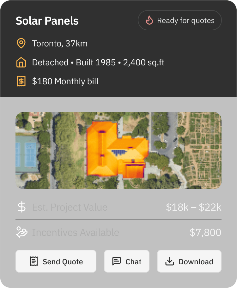
Task: Open Chat with the homeowner
Action: click(x=127, y=261)
